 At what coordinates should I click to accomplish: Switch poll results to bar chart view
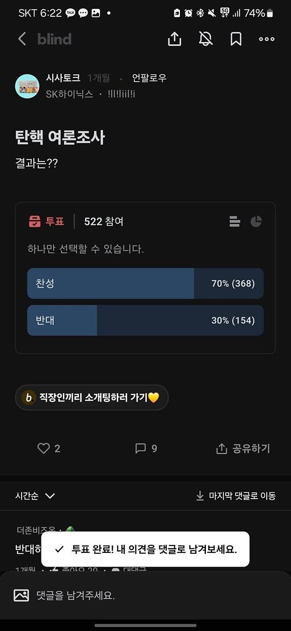[234, 222]
